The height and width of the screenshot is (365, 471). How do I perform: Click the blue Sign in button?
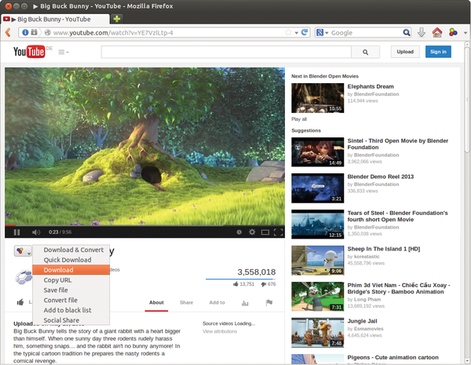tap(438, 52)
